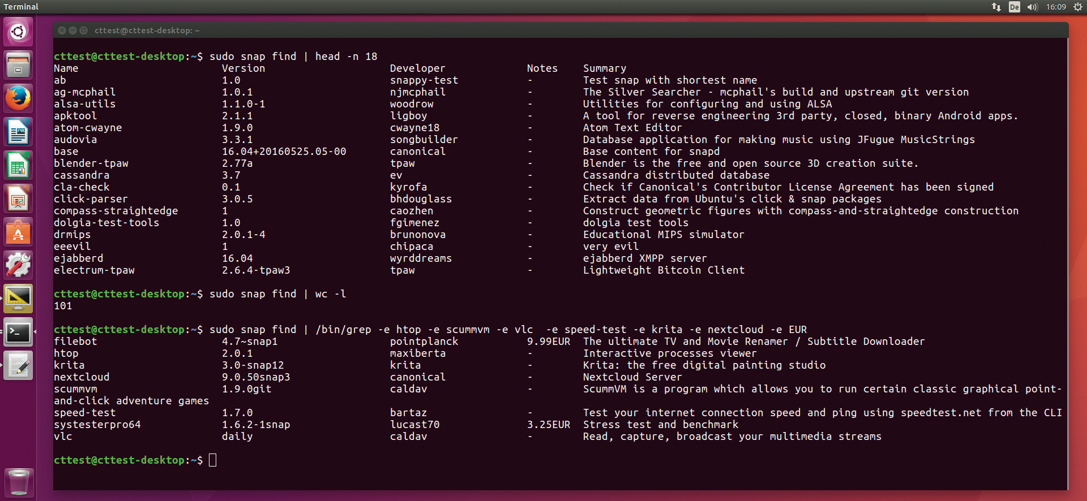Start LibreOffice Impress

click(x=18, y=199)
